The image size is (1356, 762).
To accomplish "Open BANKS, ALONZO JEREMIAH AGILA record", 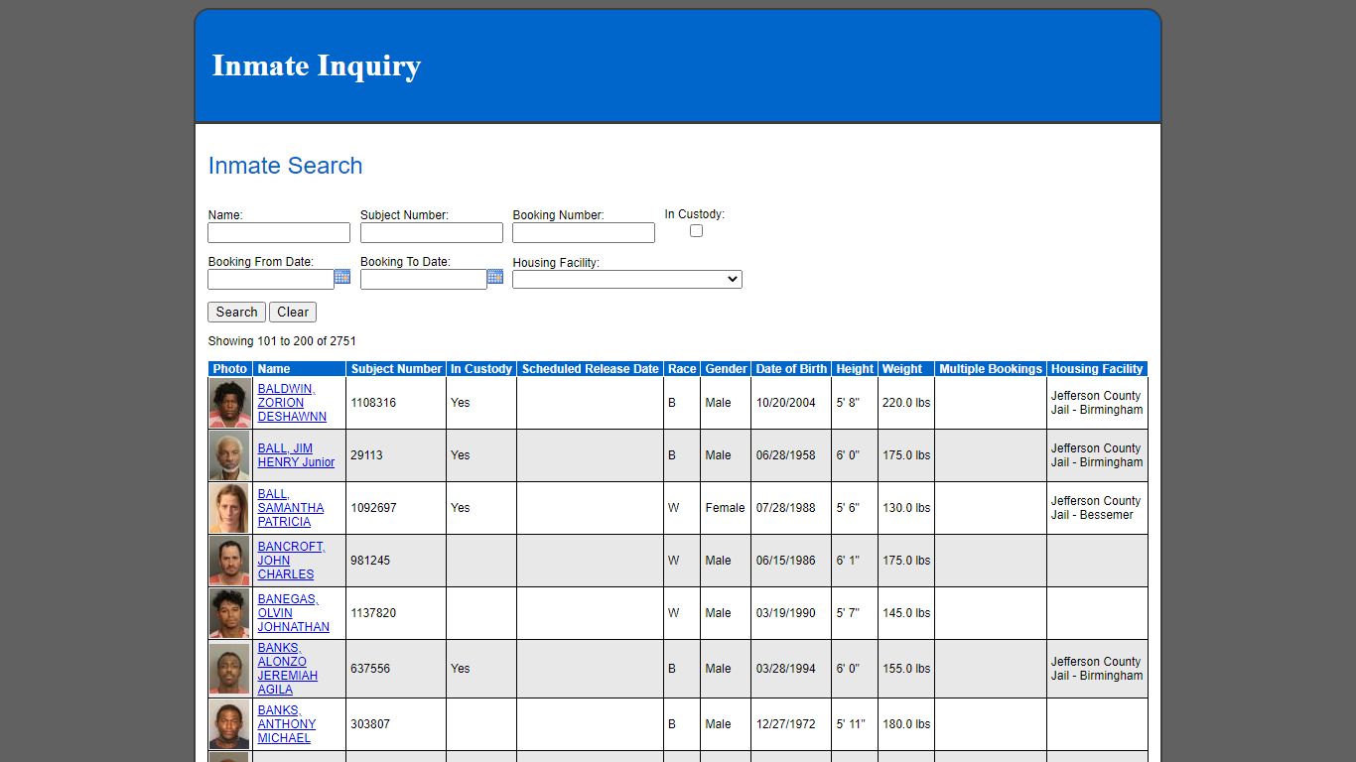I will pyautogui.click(x=288, y=669).
